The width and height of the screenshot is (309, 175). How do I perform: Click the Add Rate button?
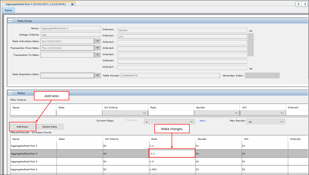[22, 127]
